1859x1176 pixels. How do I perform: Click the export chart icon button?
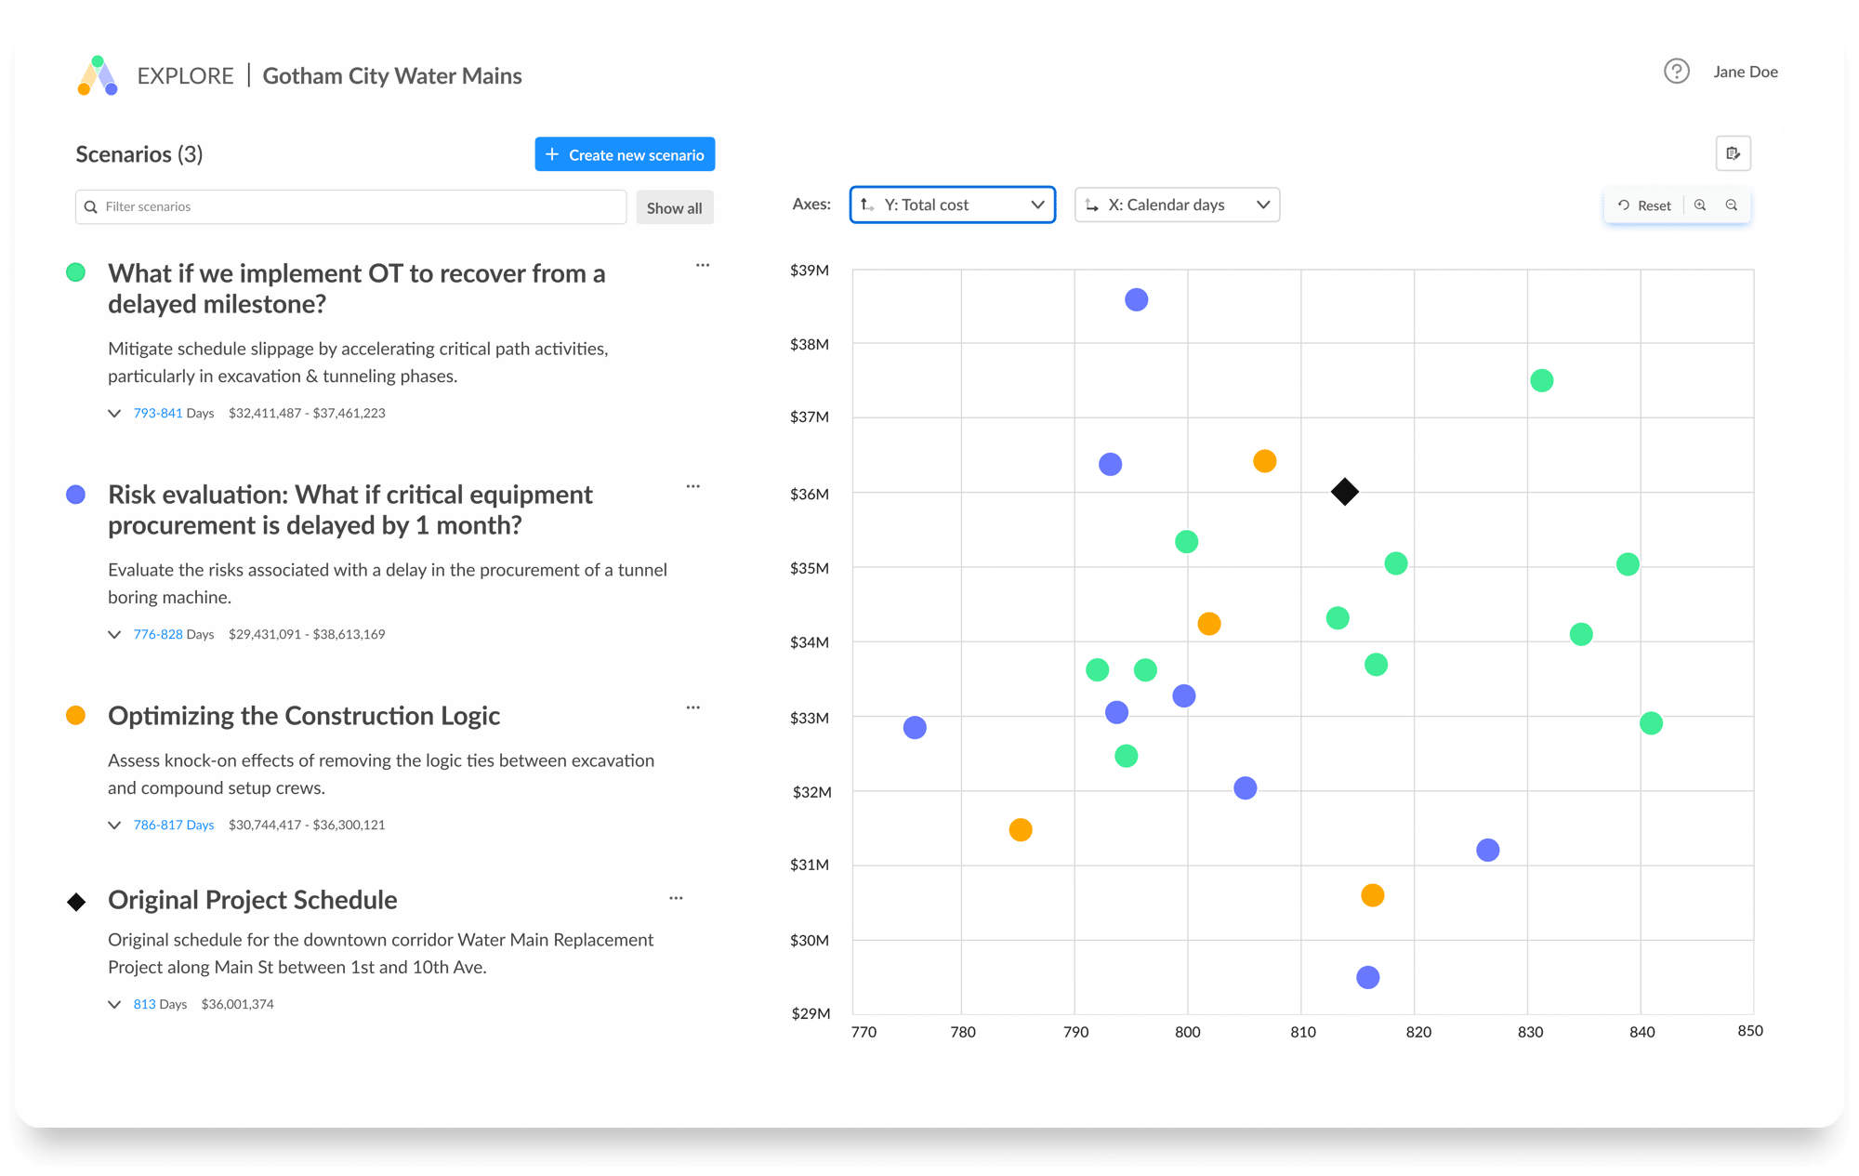point(1733,153)
